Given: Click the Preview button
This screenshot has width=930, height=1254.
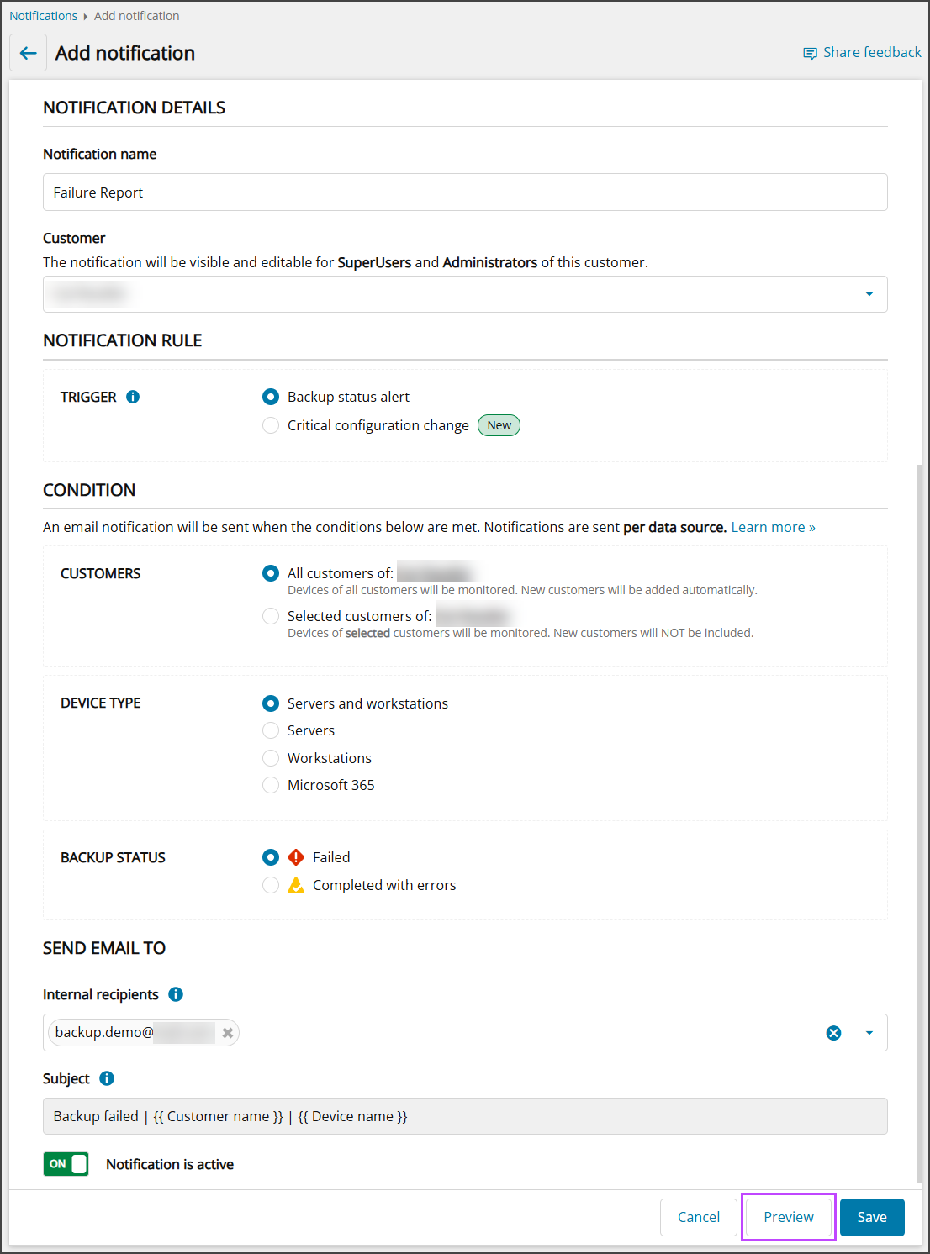Looking at the screenshot, I should click(788, 1217).
